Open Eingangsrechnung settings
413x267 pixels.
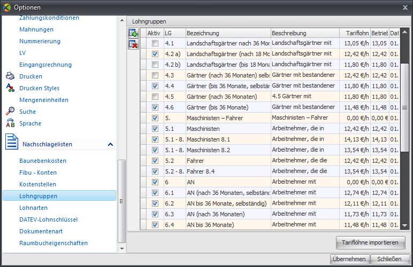pyautogui.click(x=45, y=65)
